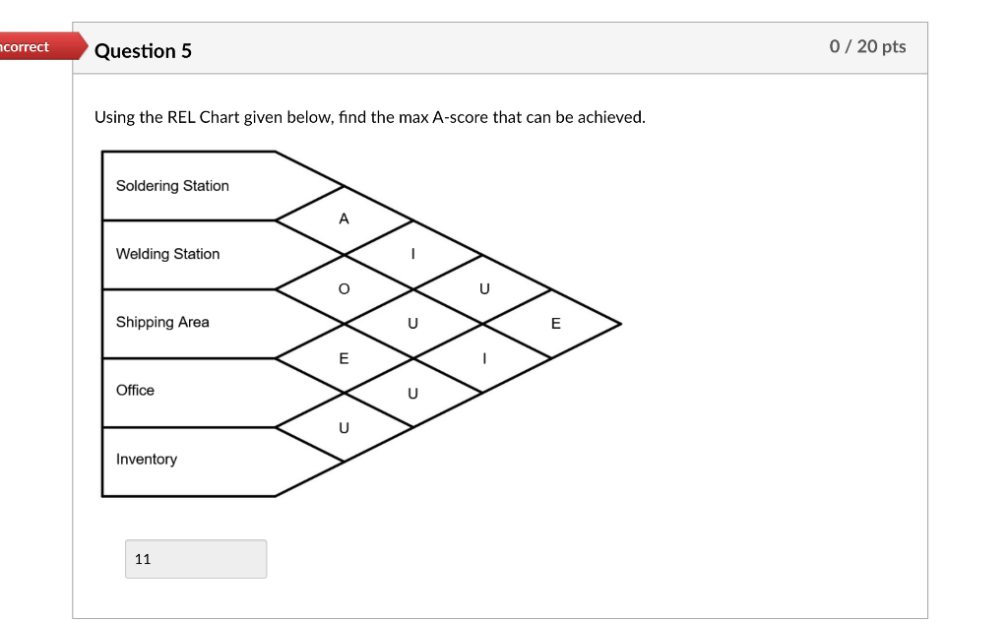Click the Soldering Station row label
This screenshot has width=1008, height=623.
172,185
